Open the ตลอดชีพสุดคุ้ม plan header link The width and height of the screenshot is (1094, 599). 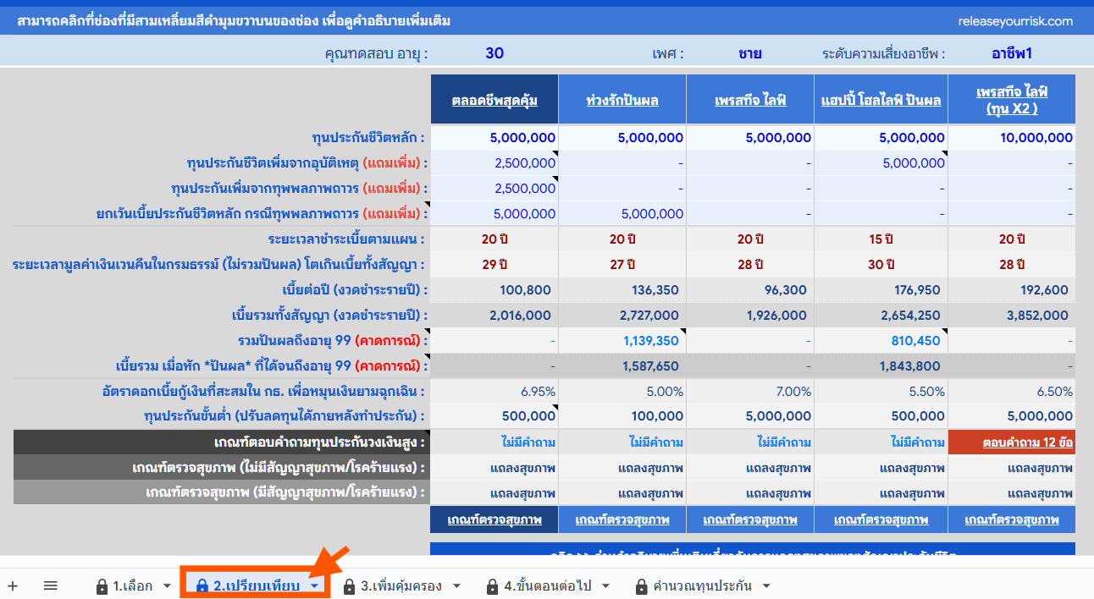coord(494,101)
